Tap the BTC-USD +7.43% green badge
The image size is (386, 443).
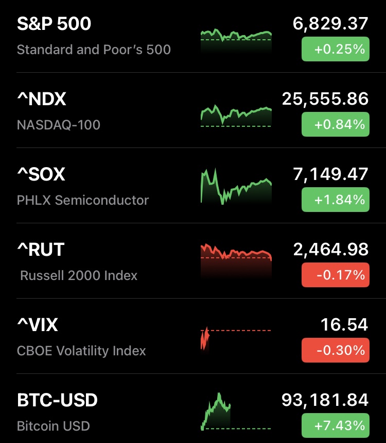tap(335, 426)
